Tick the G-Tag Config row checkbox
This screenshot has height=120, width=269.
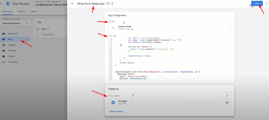click(38, 35)
